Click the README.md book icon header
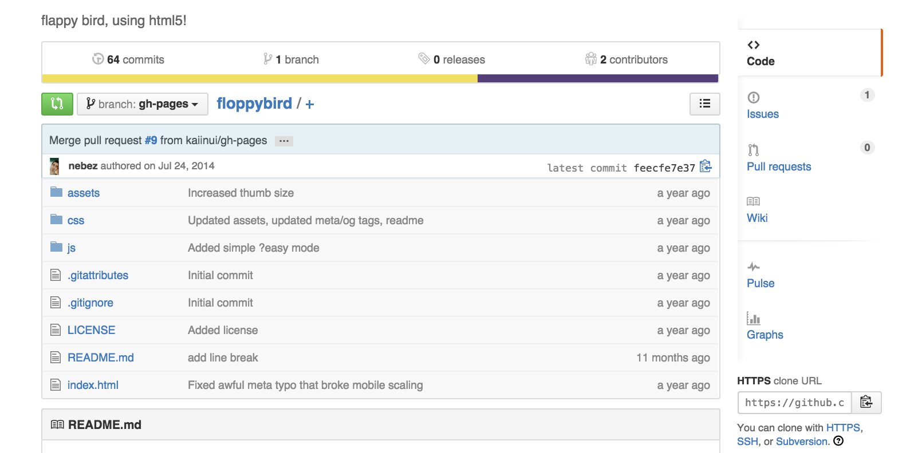The width and height of the screenshot is (914, 453). pos(57,424)
